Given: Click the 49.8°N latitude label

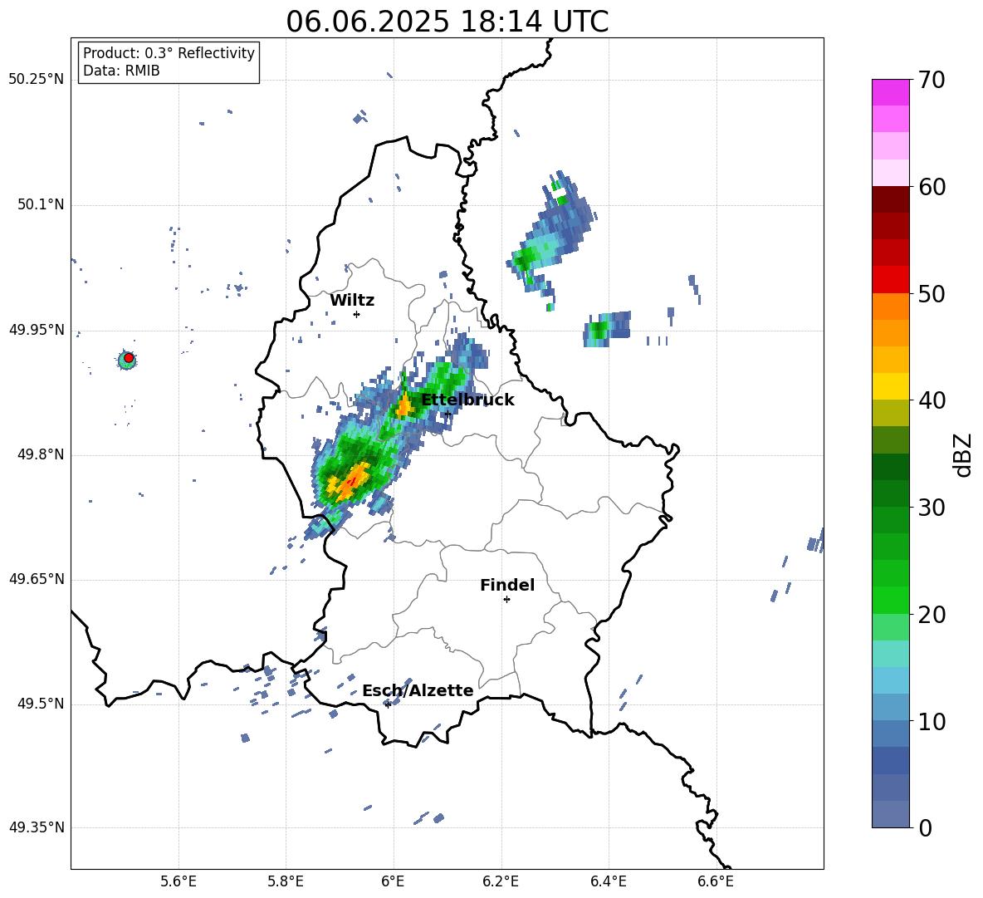Looking at the screenshot, I should click(41, 454).
